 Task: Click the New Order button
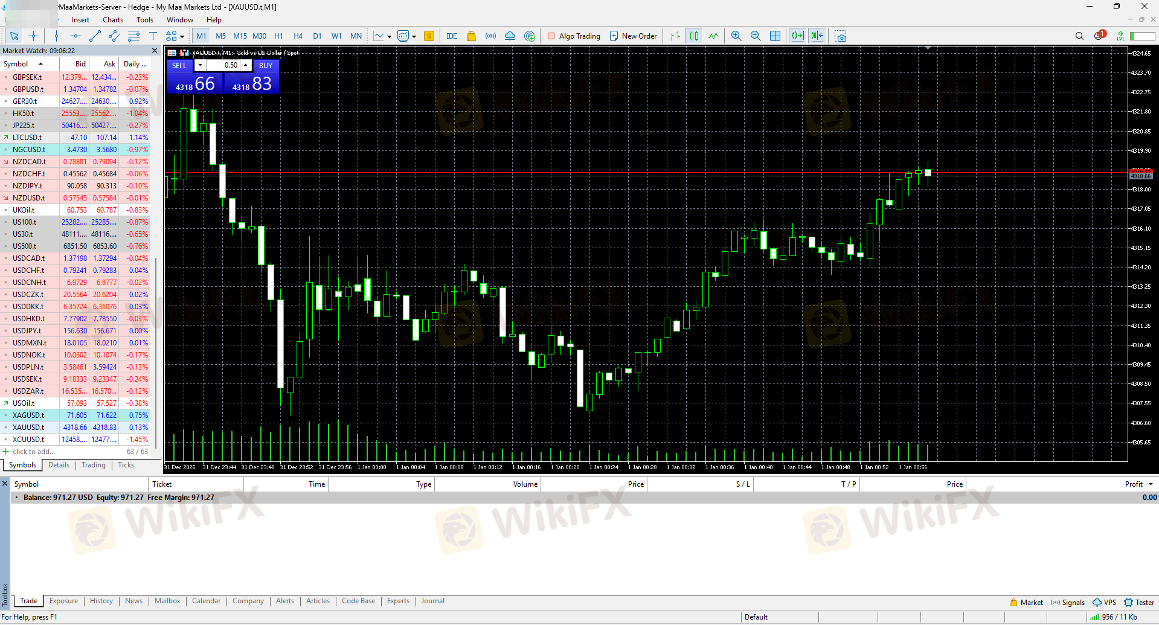click(x=633, y=36)
